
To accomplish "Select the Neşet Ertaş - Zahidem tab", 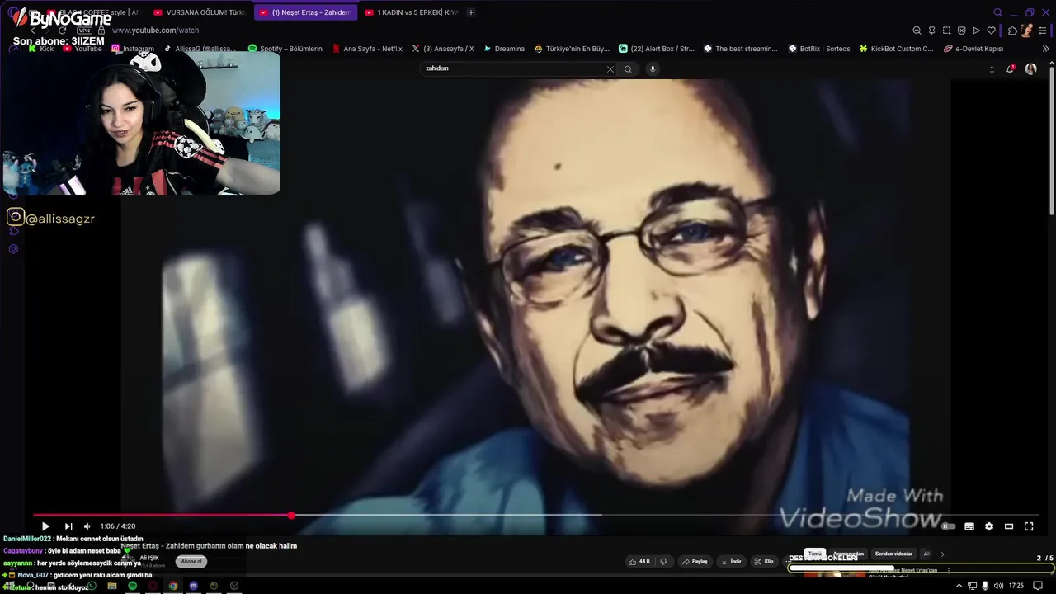I will (x=305, y=12).
